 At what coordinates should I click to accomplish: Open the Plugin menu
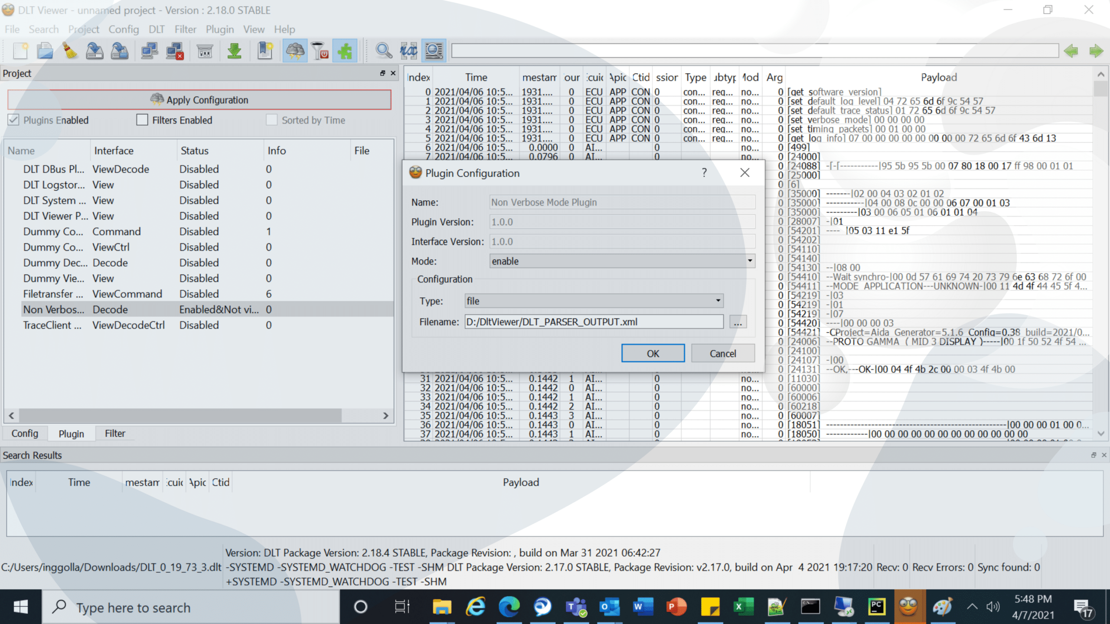click(x=219, y=29)
